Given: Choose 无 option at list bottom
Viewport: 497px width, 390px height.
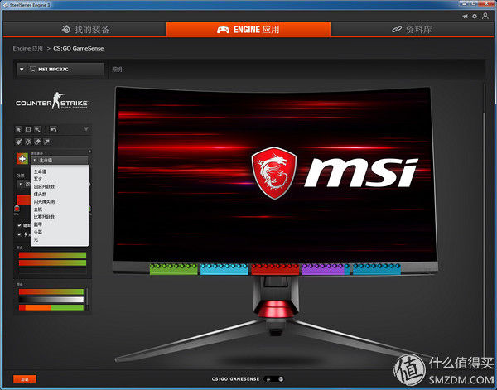Looking at the screenshot, I should 60,239.
